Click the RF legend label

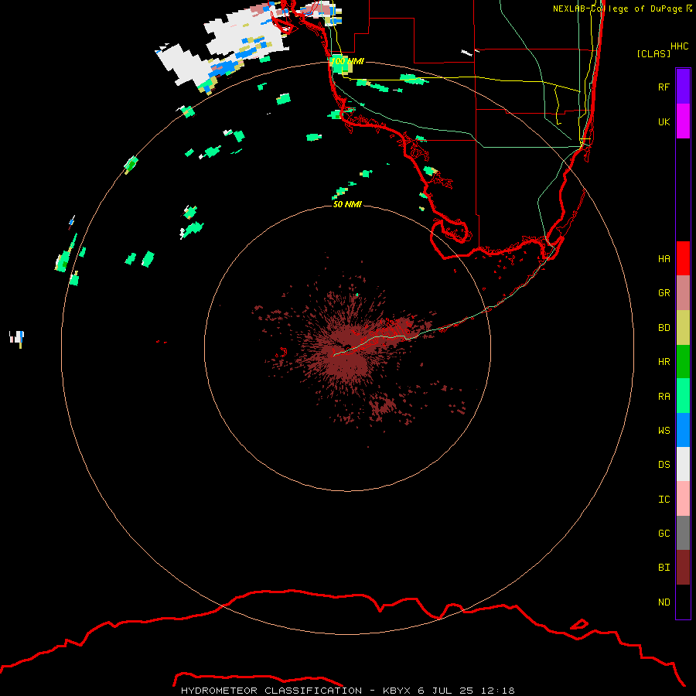click(664, 87)
